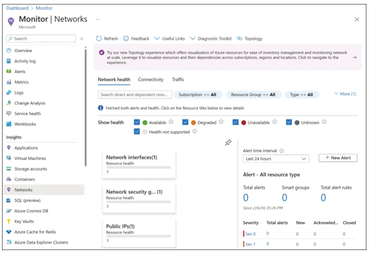Toggle the Degraded health checkbox
Image resolution: width=373 pixels, height=254 pixels.
coord(185,122)
